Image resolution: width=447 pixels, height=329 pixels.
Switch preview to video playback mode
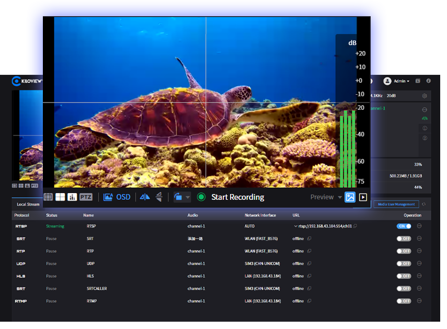[363, 197]
